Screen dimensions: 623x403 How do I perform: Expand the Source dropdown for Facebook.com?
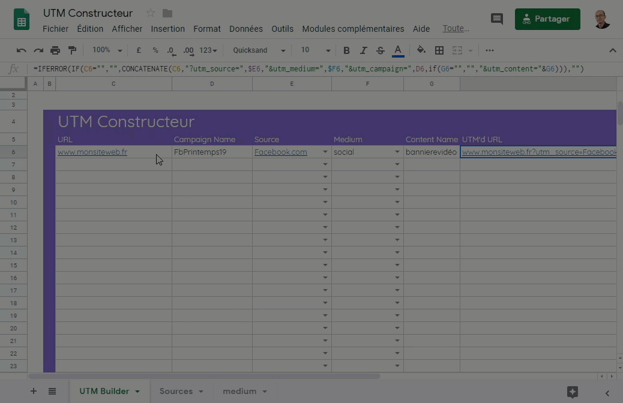pyautogui.click(x=325, y=152)
